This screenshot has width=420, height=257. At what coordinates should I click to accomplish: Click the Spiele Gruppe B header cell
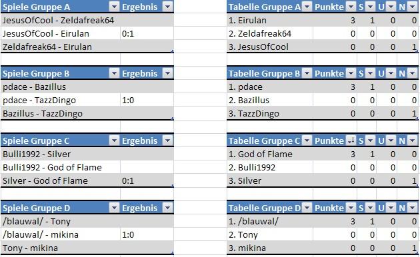click(61, 73)
